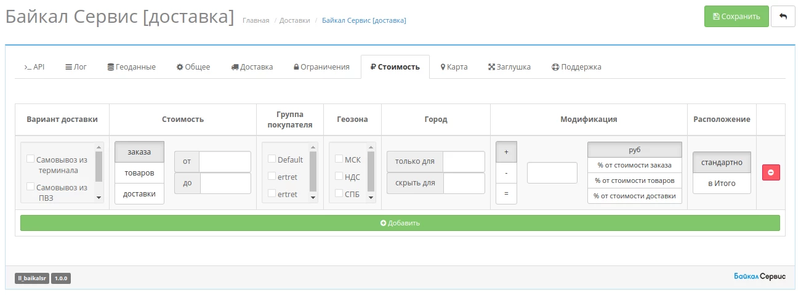Click the только для city field
The height and width of the screenshot is (295, 801).
pyautogui.click(x=464, y=161)
